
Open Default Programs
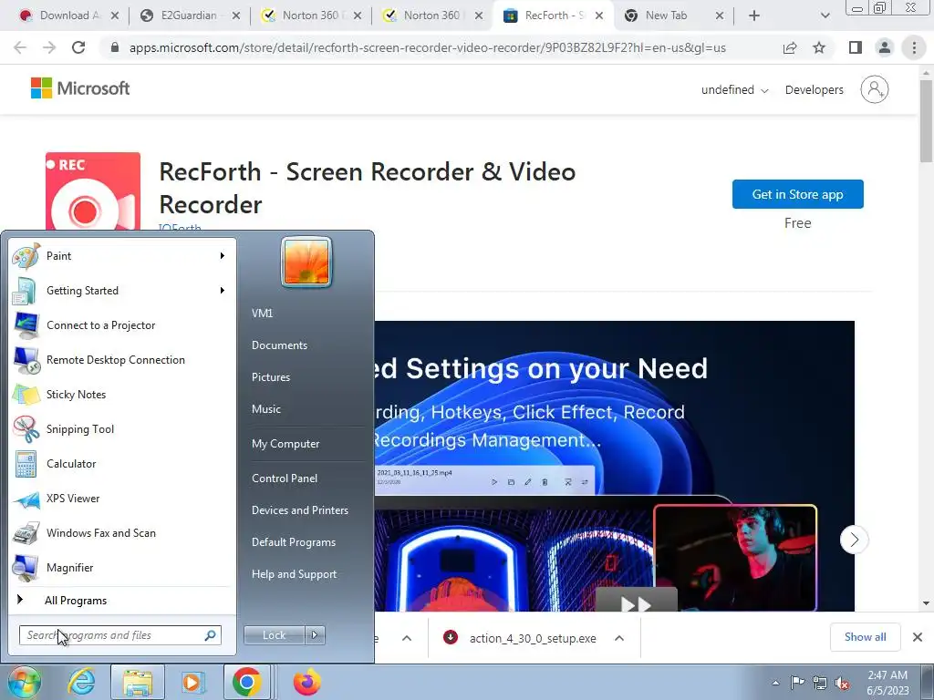(293, 542)
